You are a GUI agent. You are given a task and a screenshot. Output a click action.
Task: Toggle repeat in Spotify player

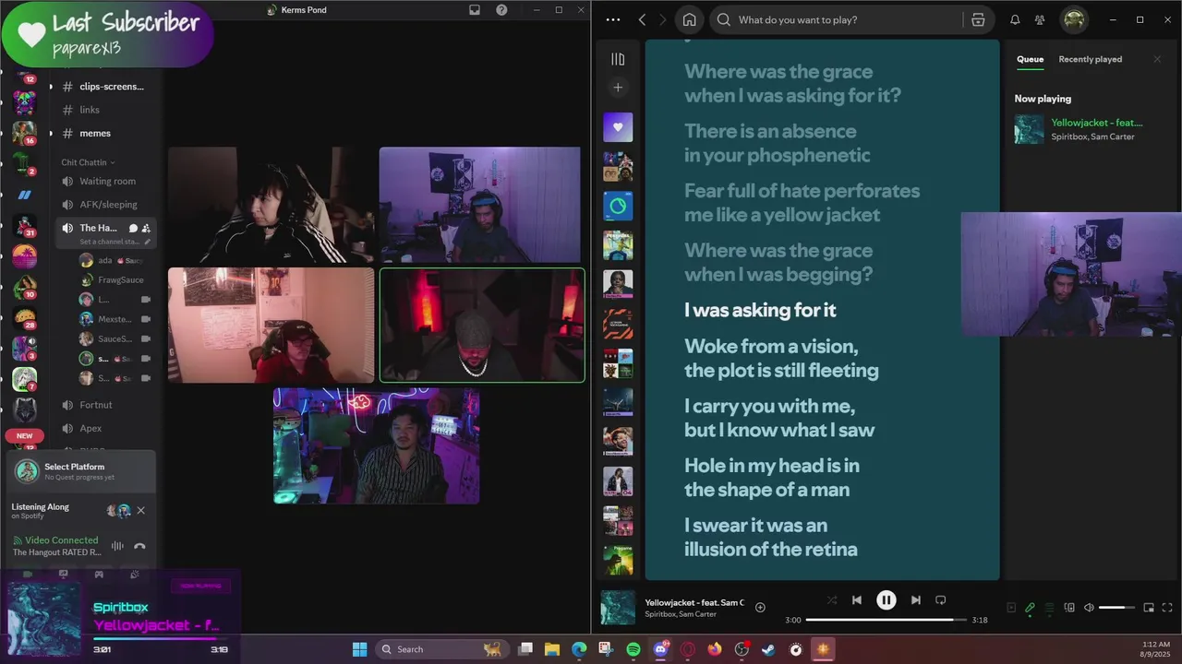(x=940, y=600)
